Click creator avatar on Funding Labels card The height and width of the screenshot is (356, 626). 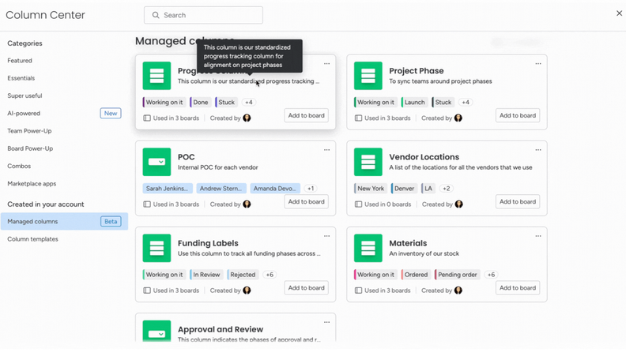click(x=247, y=290)
